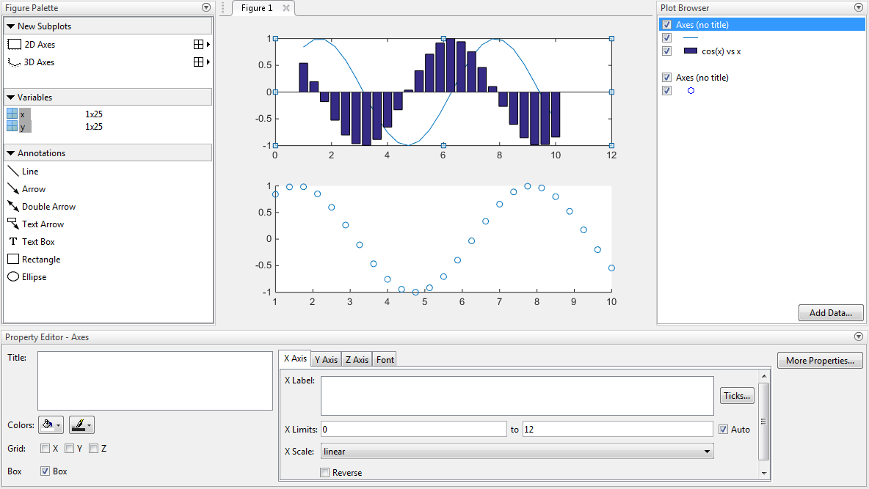Open Figure Palette panel options menu
The image size is (869, 489).
(206, 8)
